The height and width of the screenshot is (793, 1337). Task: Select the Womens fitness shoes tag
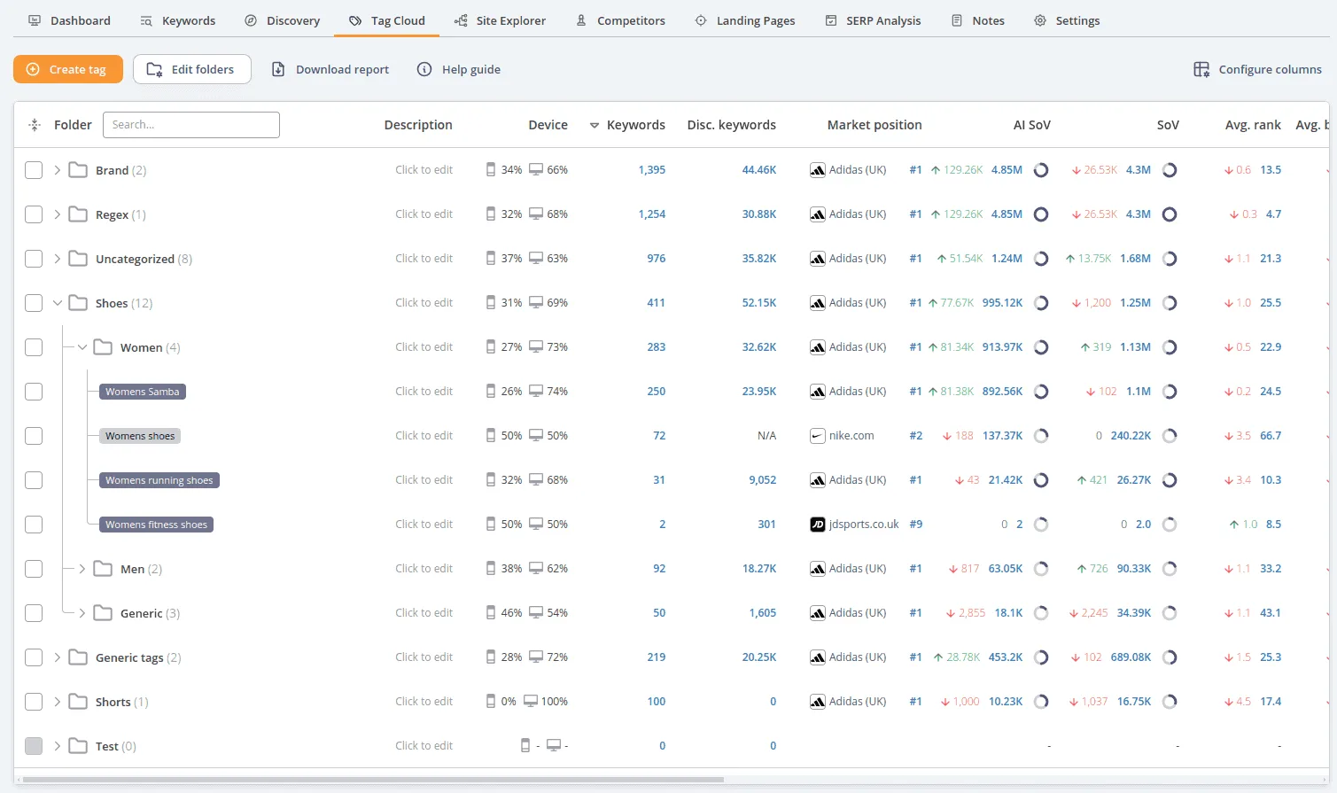click(x=156, y=525)
